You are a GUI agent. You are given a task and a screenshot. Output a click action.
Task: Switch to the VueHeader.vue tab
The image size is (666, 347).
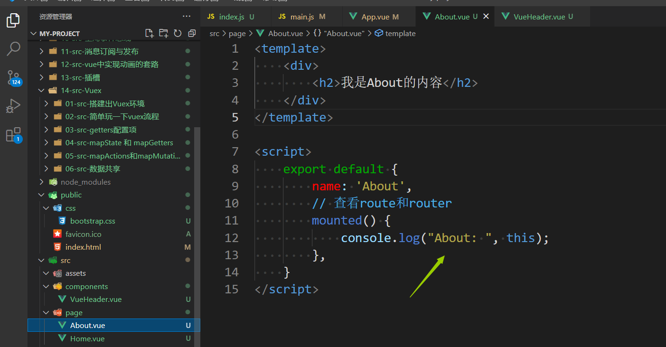[x=543, y=17]
